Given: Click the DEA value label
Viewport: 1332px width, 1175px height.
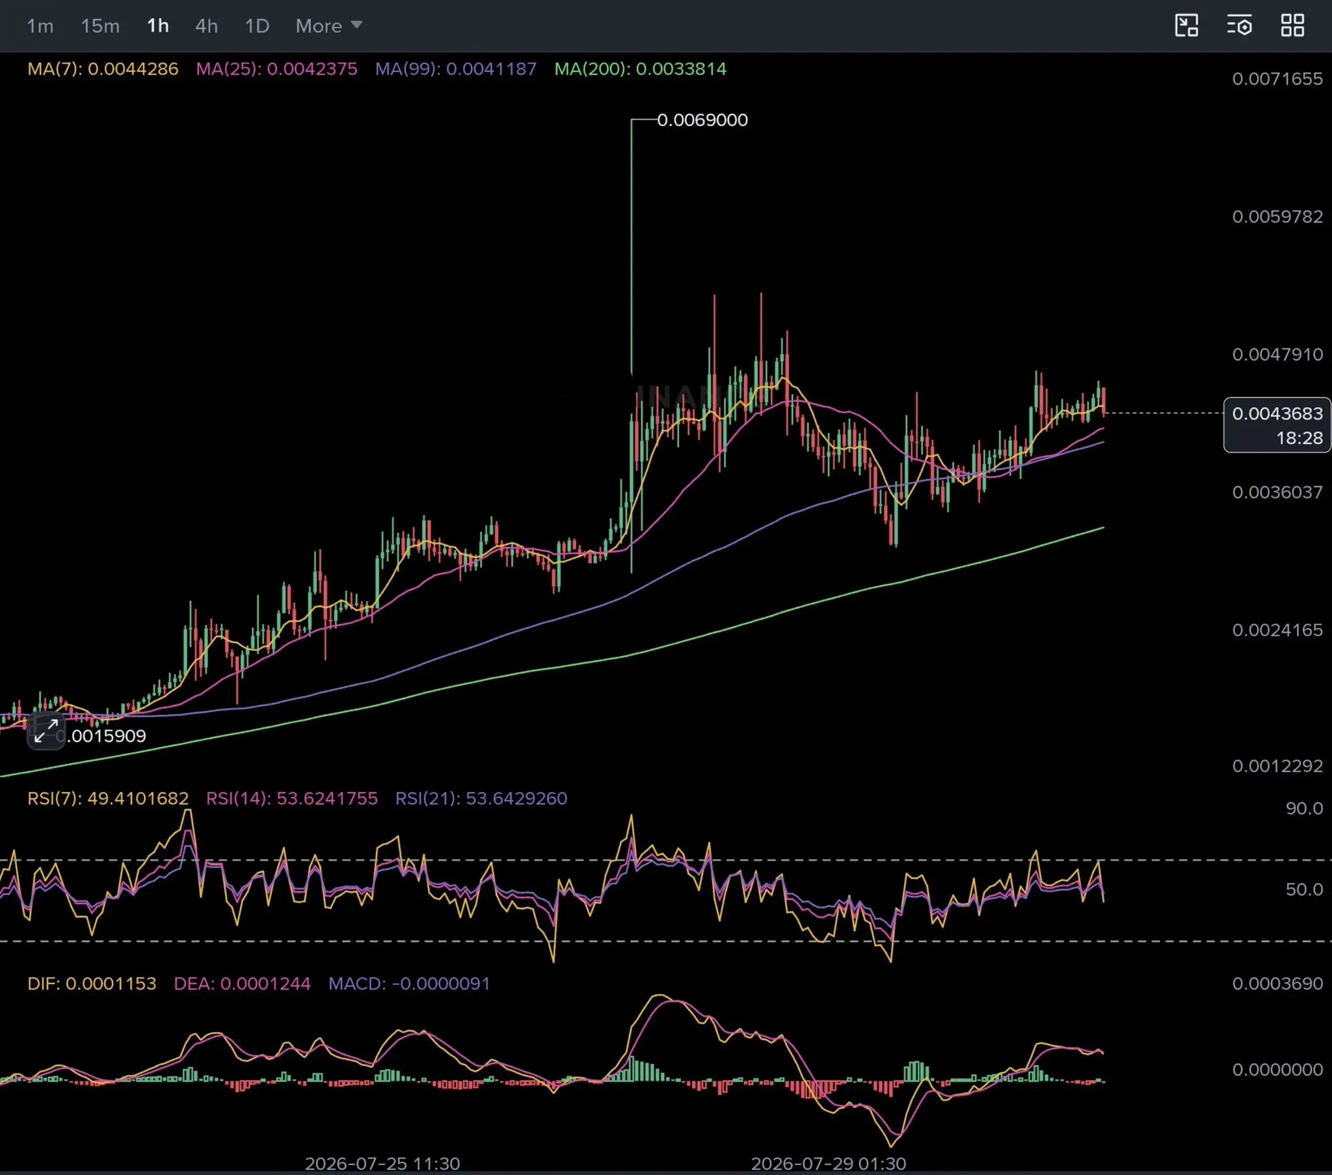Looking at the screenshot, I should click(242, 983).
